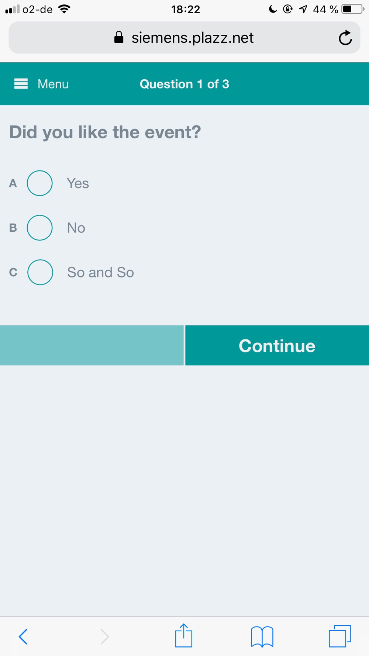The width and height of the screenshot is (369, 656).
Task: Open Safari bookmarks book icon
Action: [x=262, y=636]
